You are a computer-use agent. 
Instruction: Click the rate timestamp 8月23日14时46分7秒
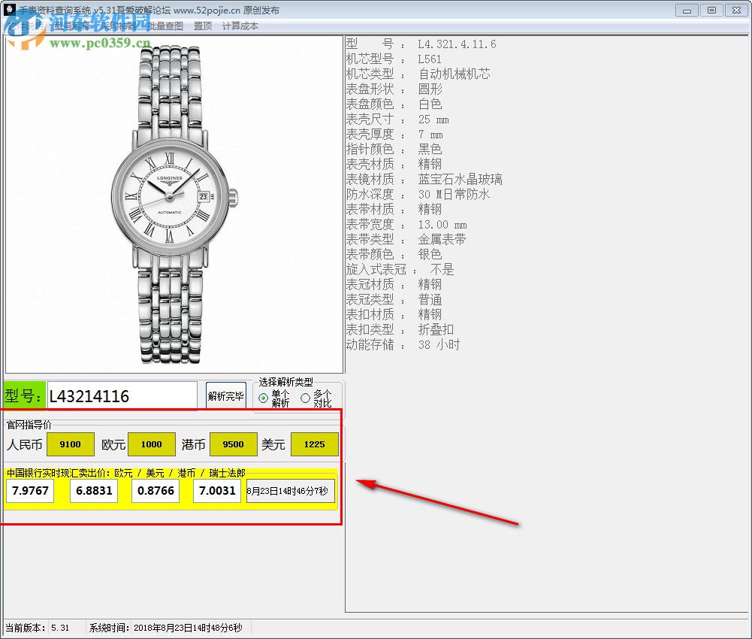(x=291, y=491)
